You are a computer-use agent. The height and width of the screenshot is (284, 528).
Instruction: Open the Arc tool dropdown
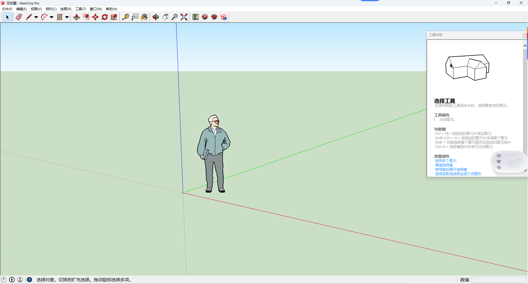point(51,17)
